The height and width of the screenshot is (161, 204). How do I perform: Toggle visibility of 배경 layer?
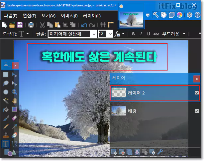tap(197, 111)
